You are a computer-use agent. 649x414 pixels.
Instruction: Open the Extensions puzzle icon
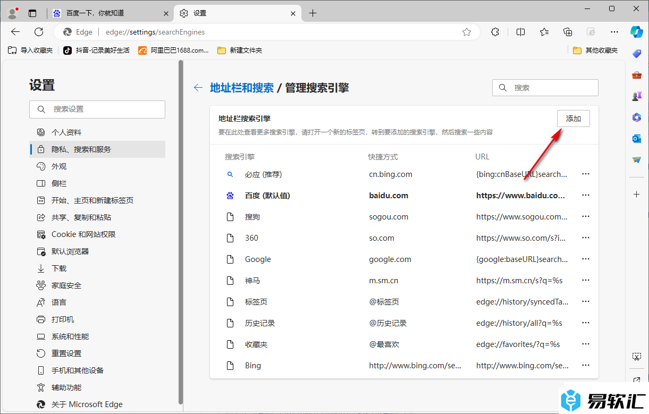click(495, 32)
